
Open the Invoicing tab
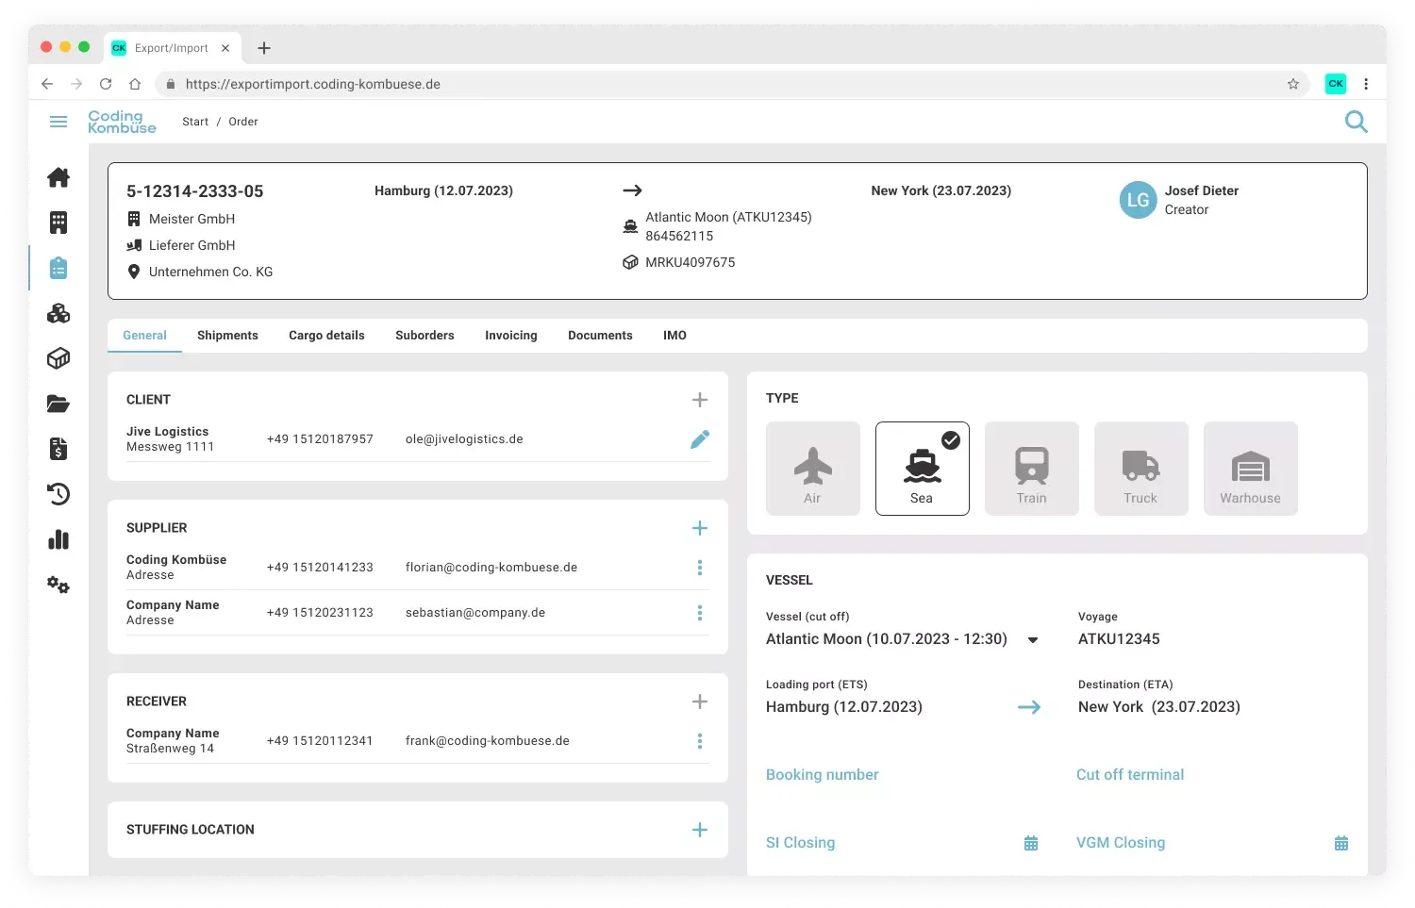(x=511, y=336)
